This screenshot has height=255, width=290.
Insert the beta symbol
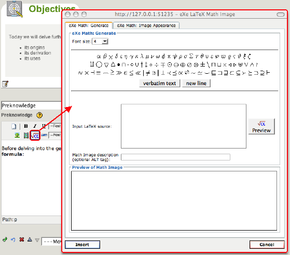point(105,56)
